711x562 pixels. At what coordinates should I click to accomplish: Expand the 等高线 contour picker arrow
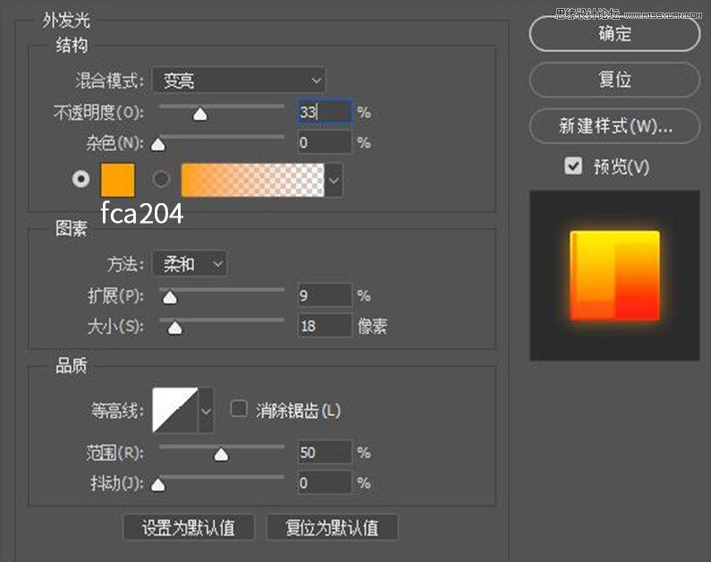(206, 410)
